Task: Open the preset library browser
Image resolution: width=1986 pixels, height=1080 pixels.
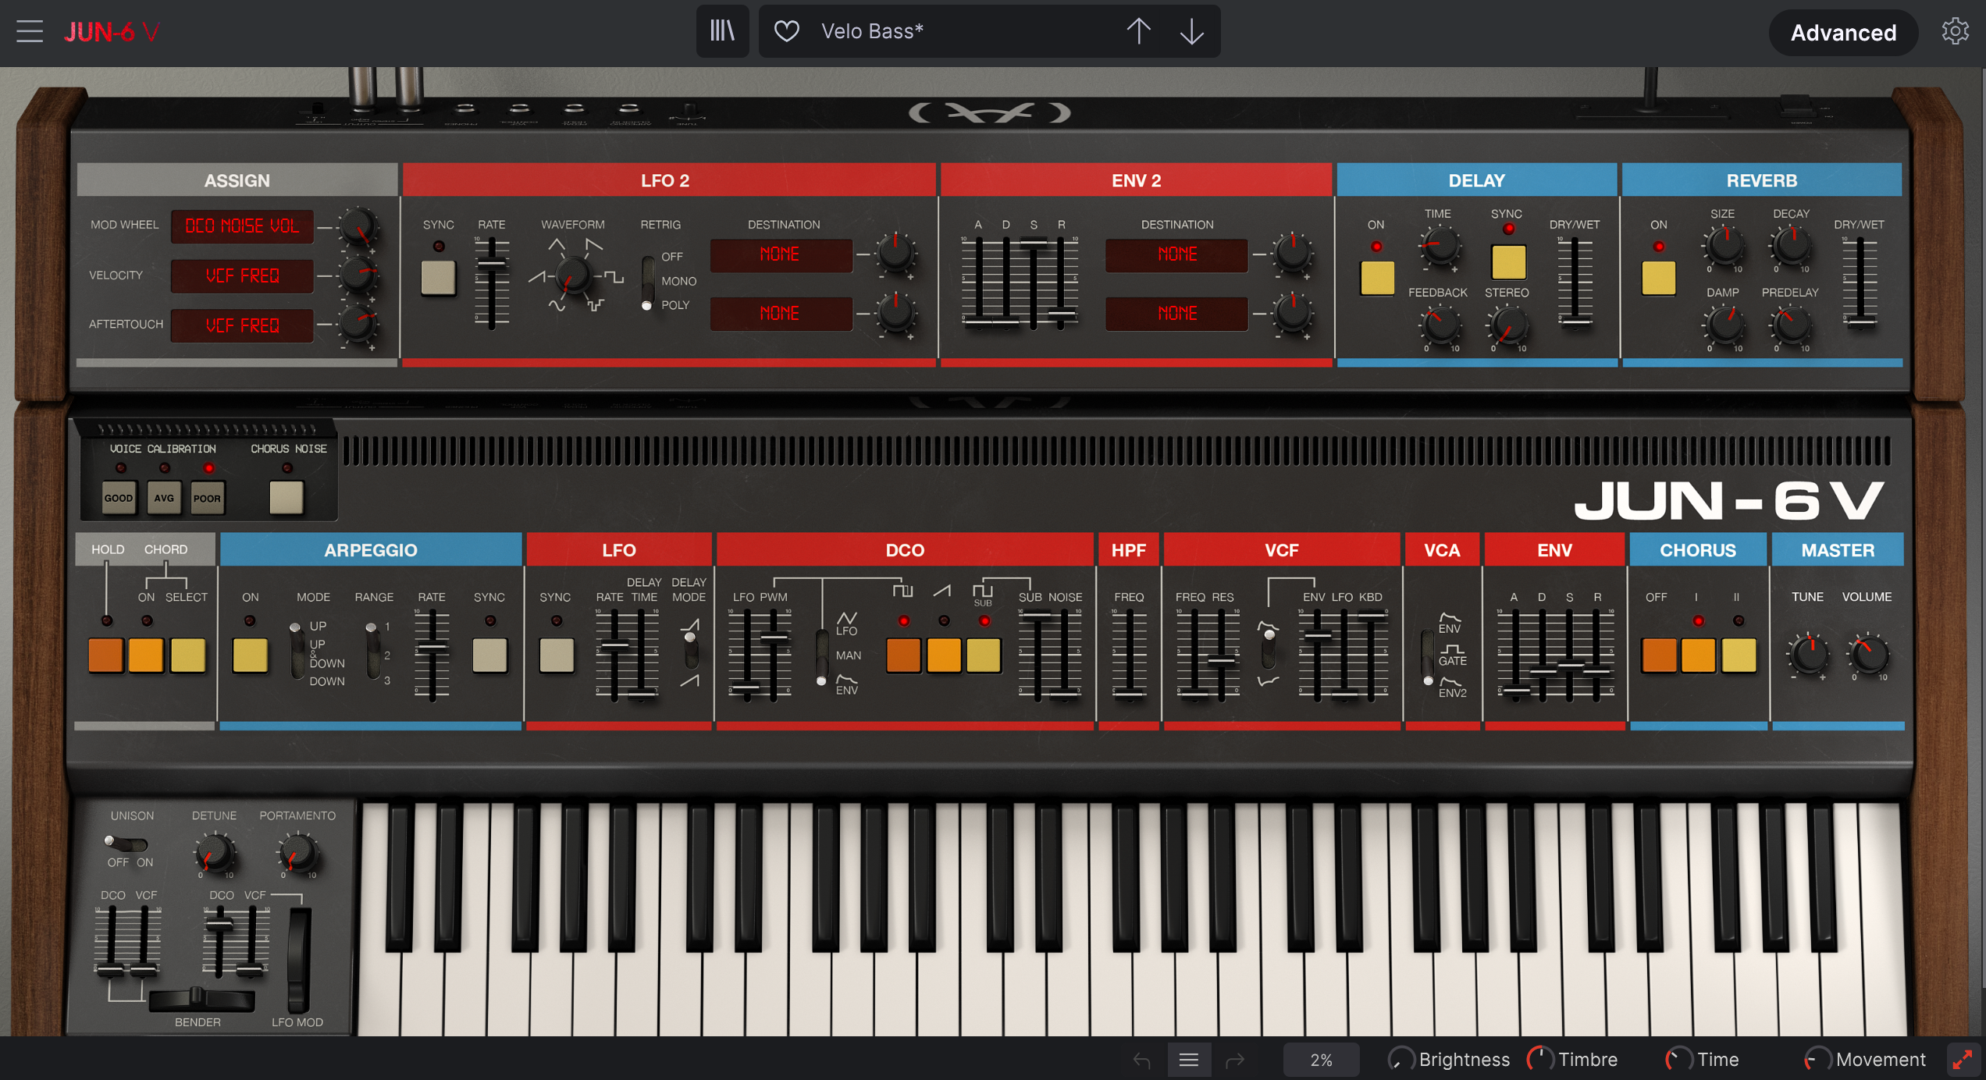Action: (x=722, y=31)
